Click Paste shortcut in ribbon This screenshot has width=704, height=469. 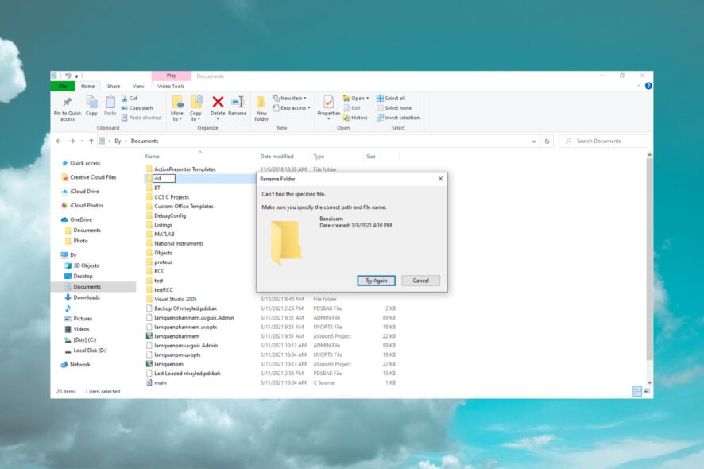pyautogui.click(x=141, y=118)
